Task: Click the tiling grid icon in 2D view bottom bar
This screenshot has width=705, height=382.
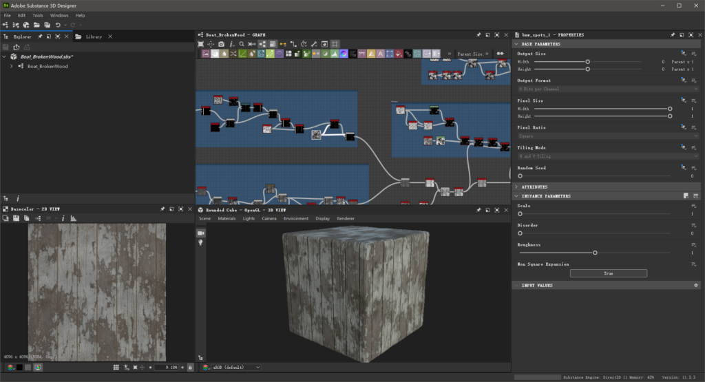Action: (x=116, y=367)
